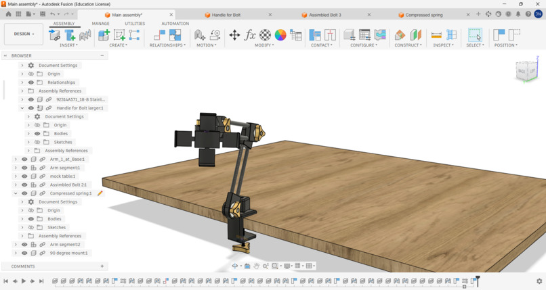Select the Move/Copy arrows tool
This screenshot has height=290, width=546.
point(234,35)
